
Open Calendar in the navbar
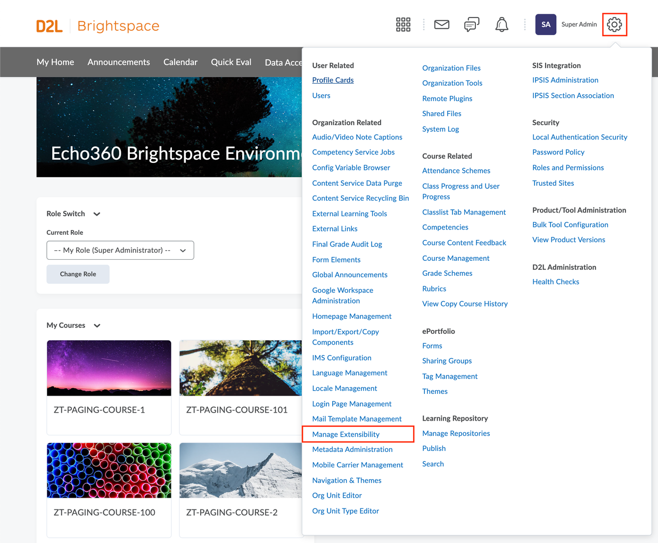point(180,62)
